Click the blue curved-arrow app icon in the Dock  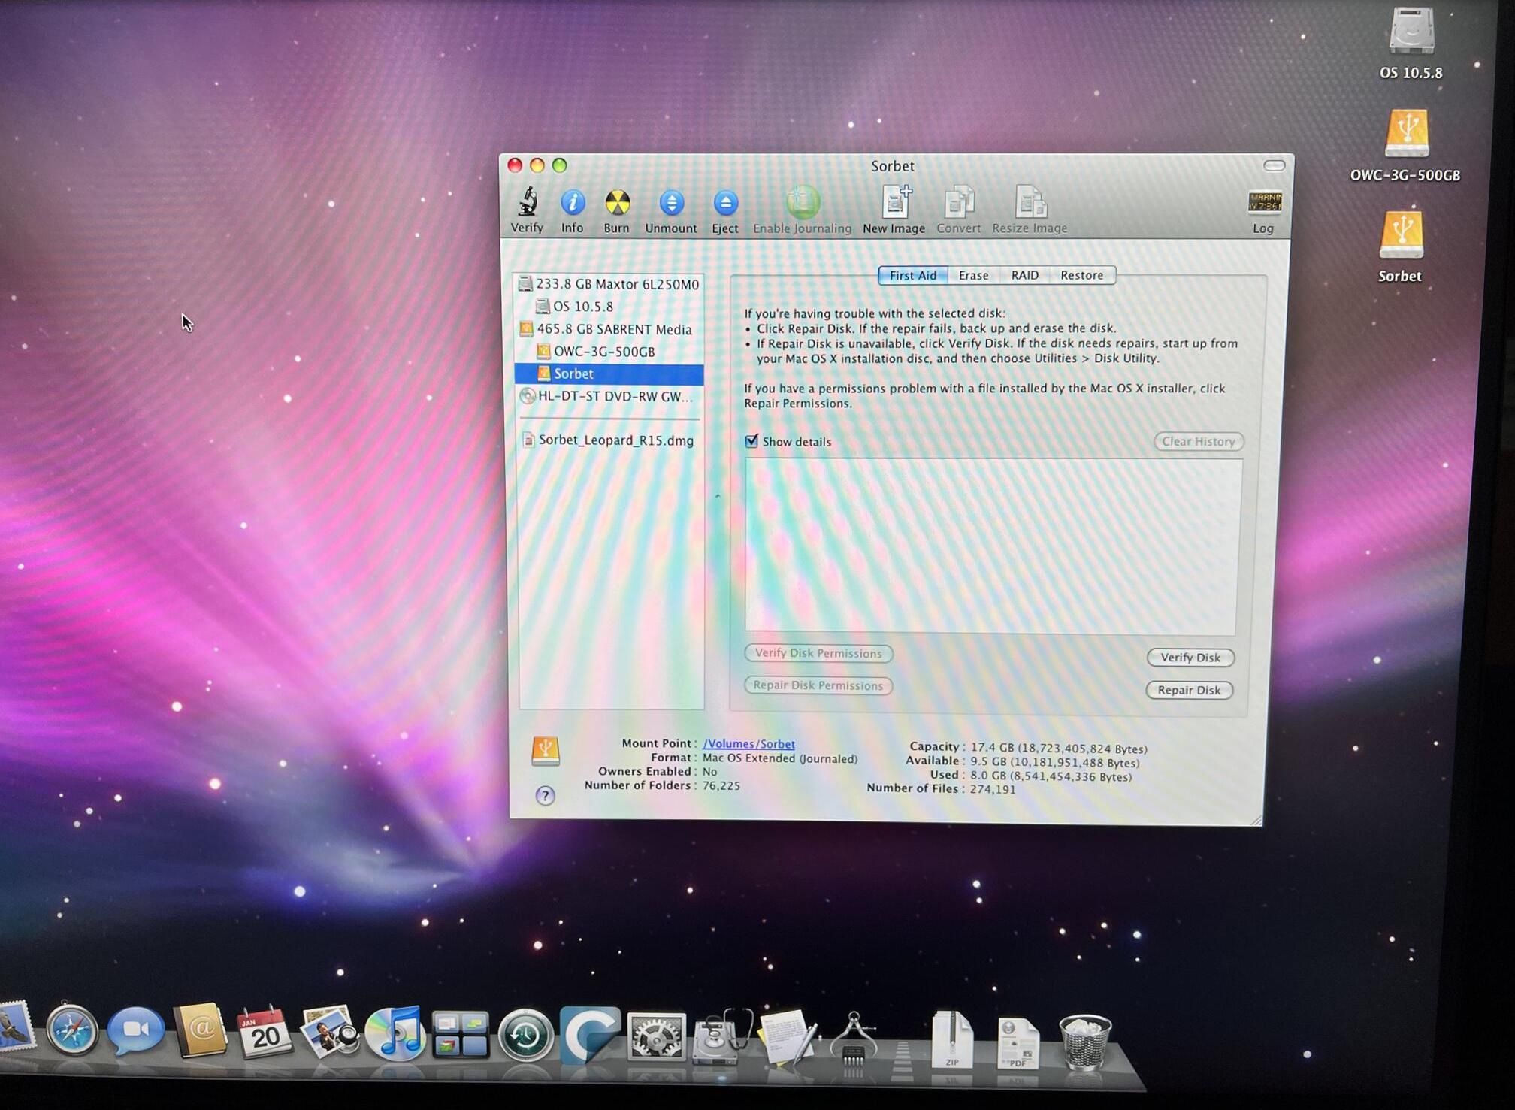(590, 1036)
